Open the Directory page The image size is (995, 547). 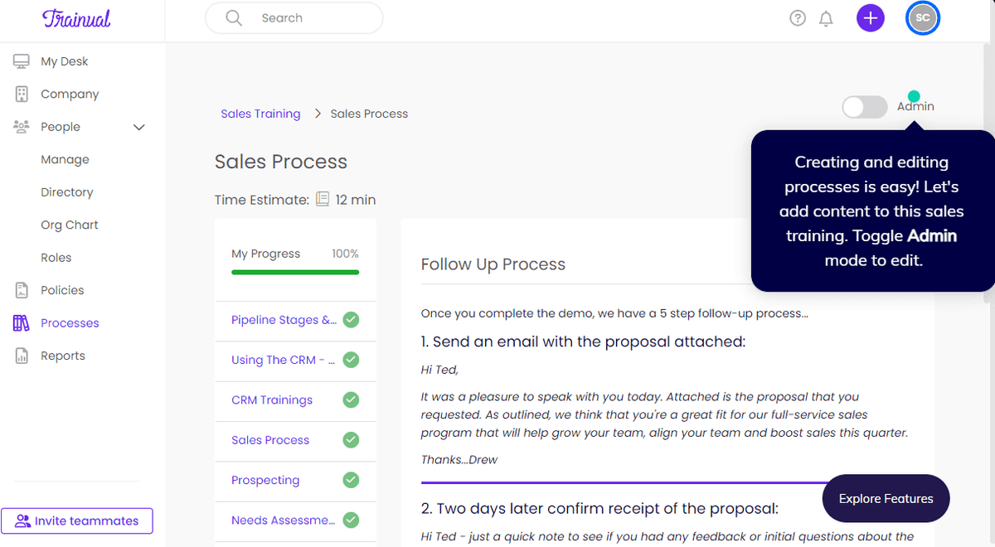pyautogui.click(x=67, y=192)
